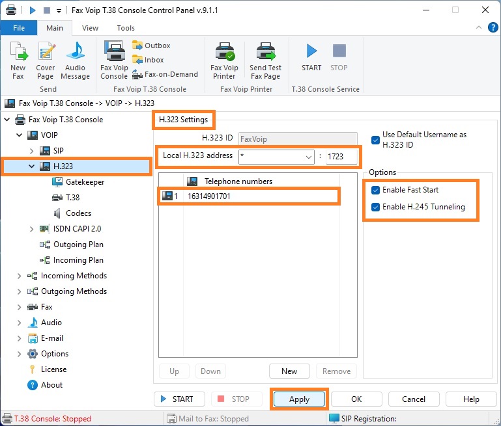Select the E-mail tree item

click(x=51, y=338)
